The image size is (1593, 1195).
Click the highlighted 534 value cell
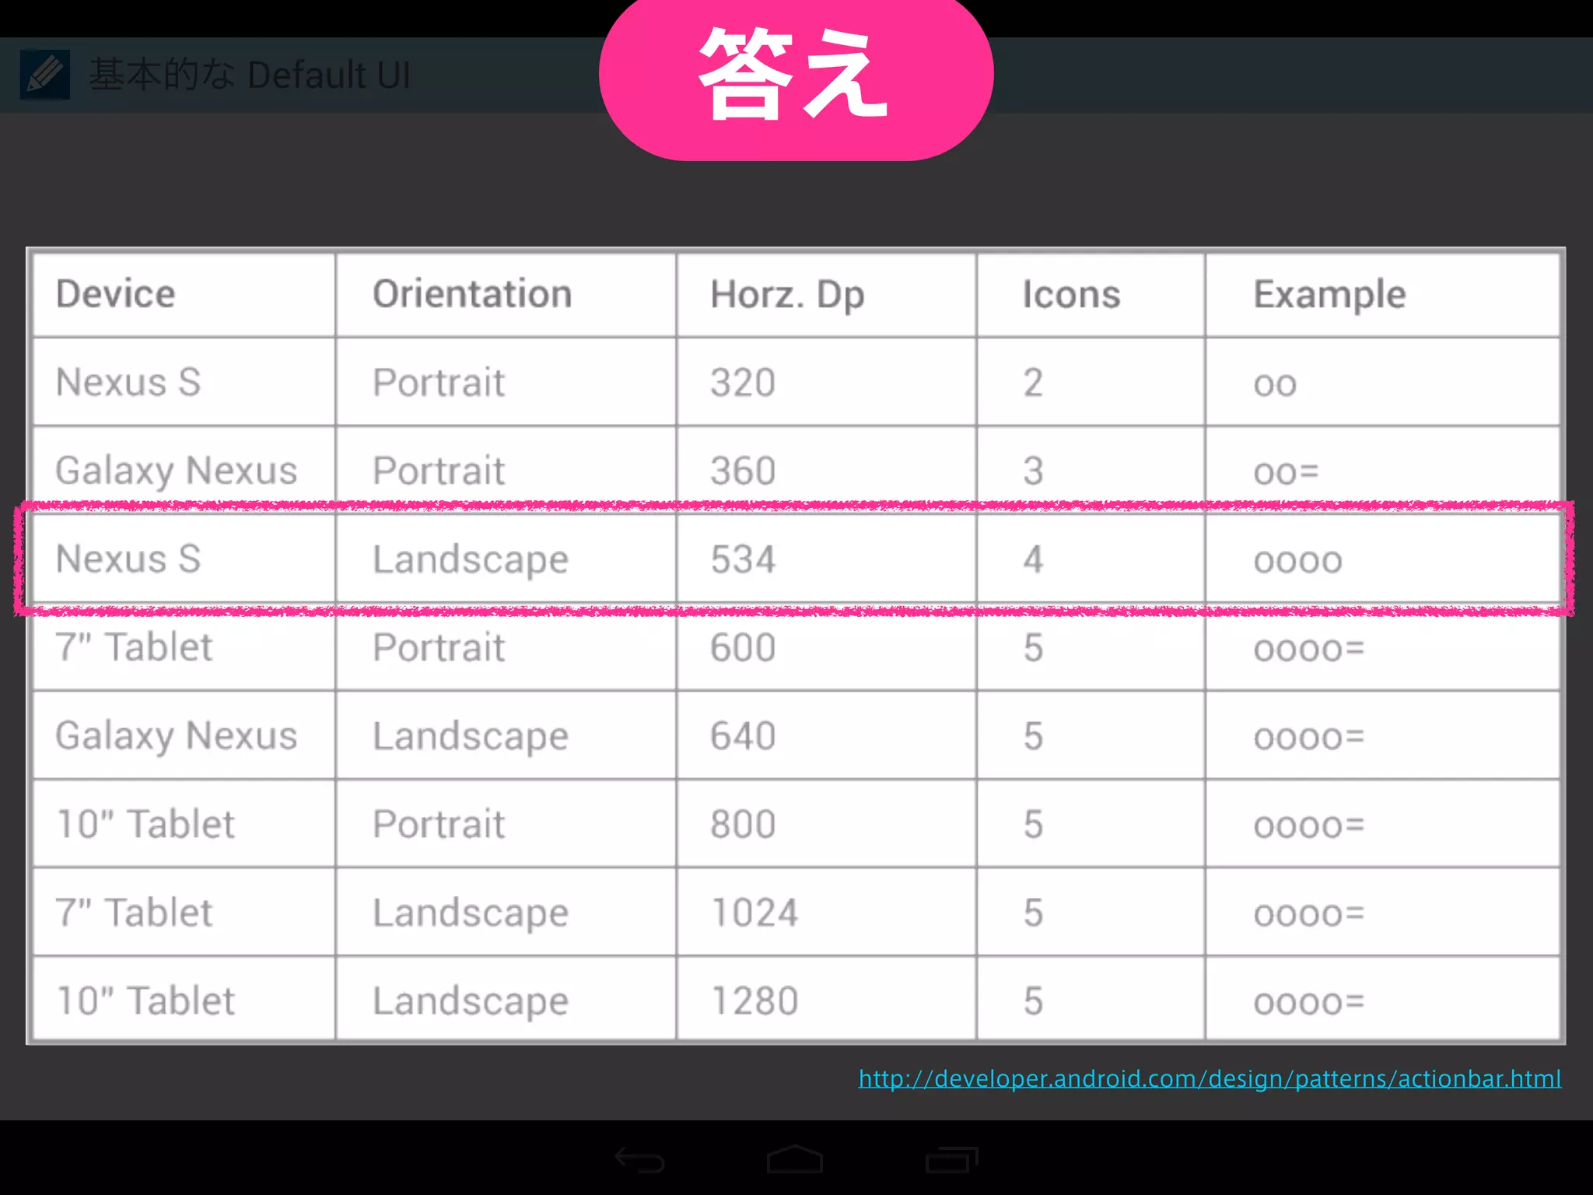(x=743, y=559)
